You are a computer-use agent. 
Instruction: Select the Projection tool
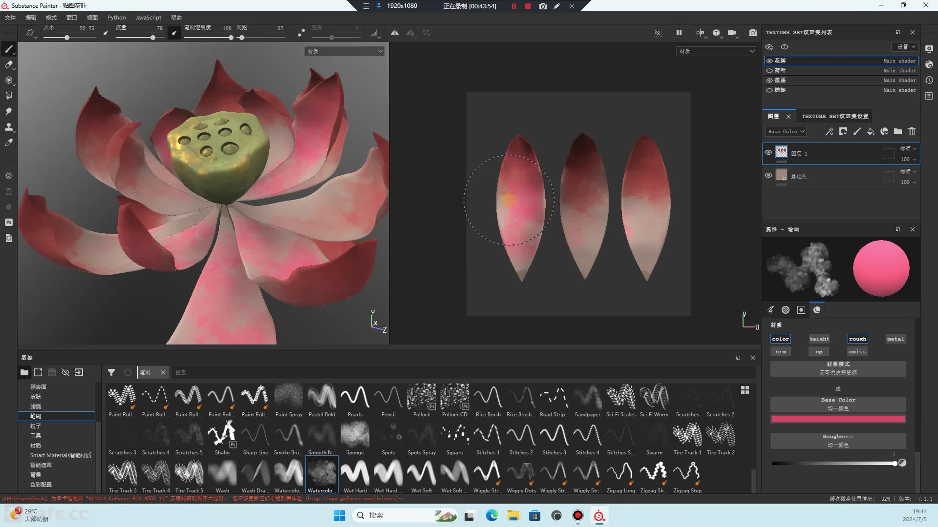pos(9,80)
